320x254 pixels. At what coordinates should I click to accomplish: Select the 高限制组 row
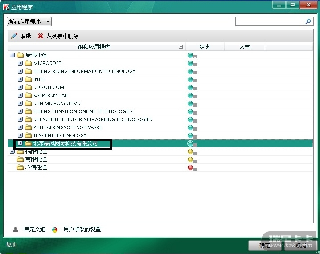tap(160, 160)
